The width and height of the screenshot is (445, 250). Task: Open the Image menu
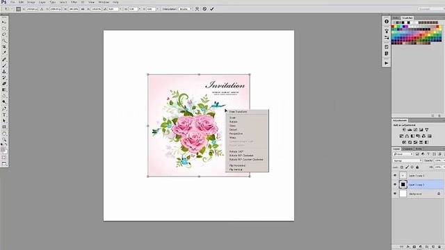(31, 2)
